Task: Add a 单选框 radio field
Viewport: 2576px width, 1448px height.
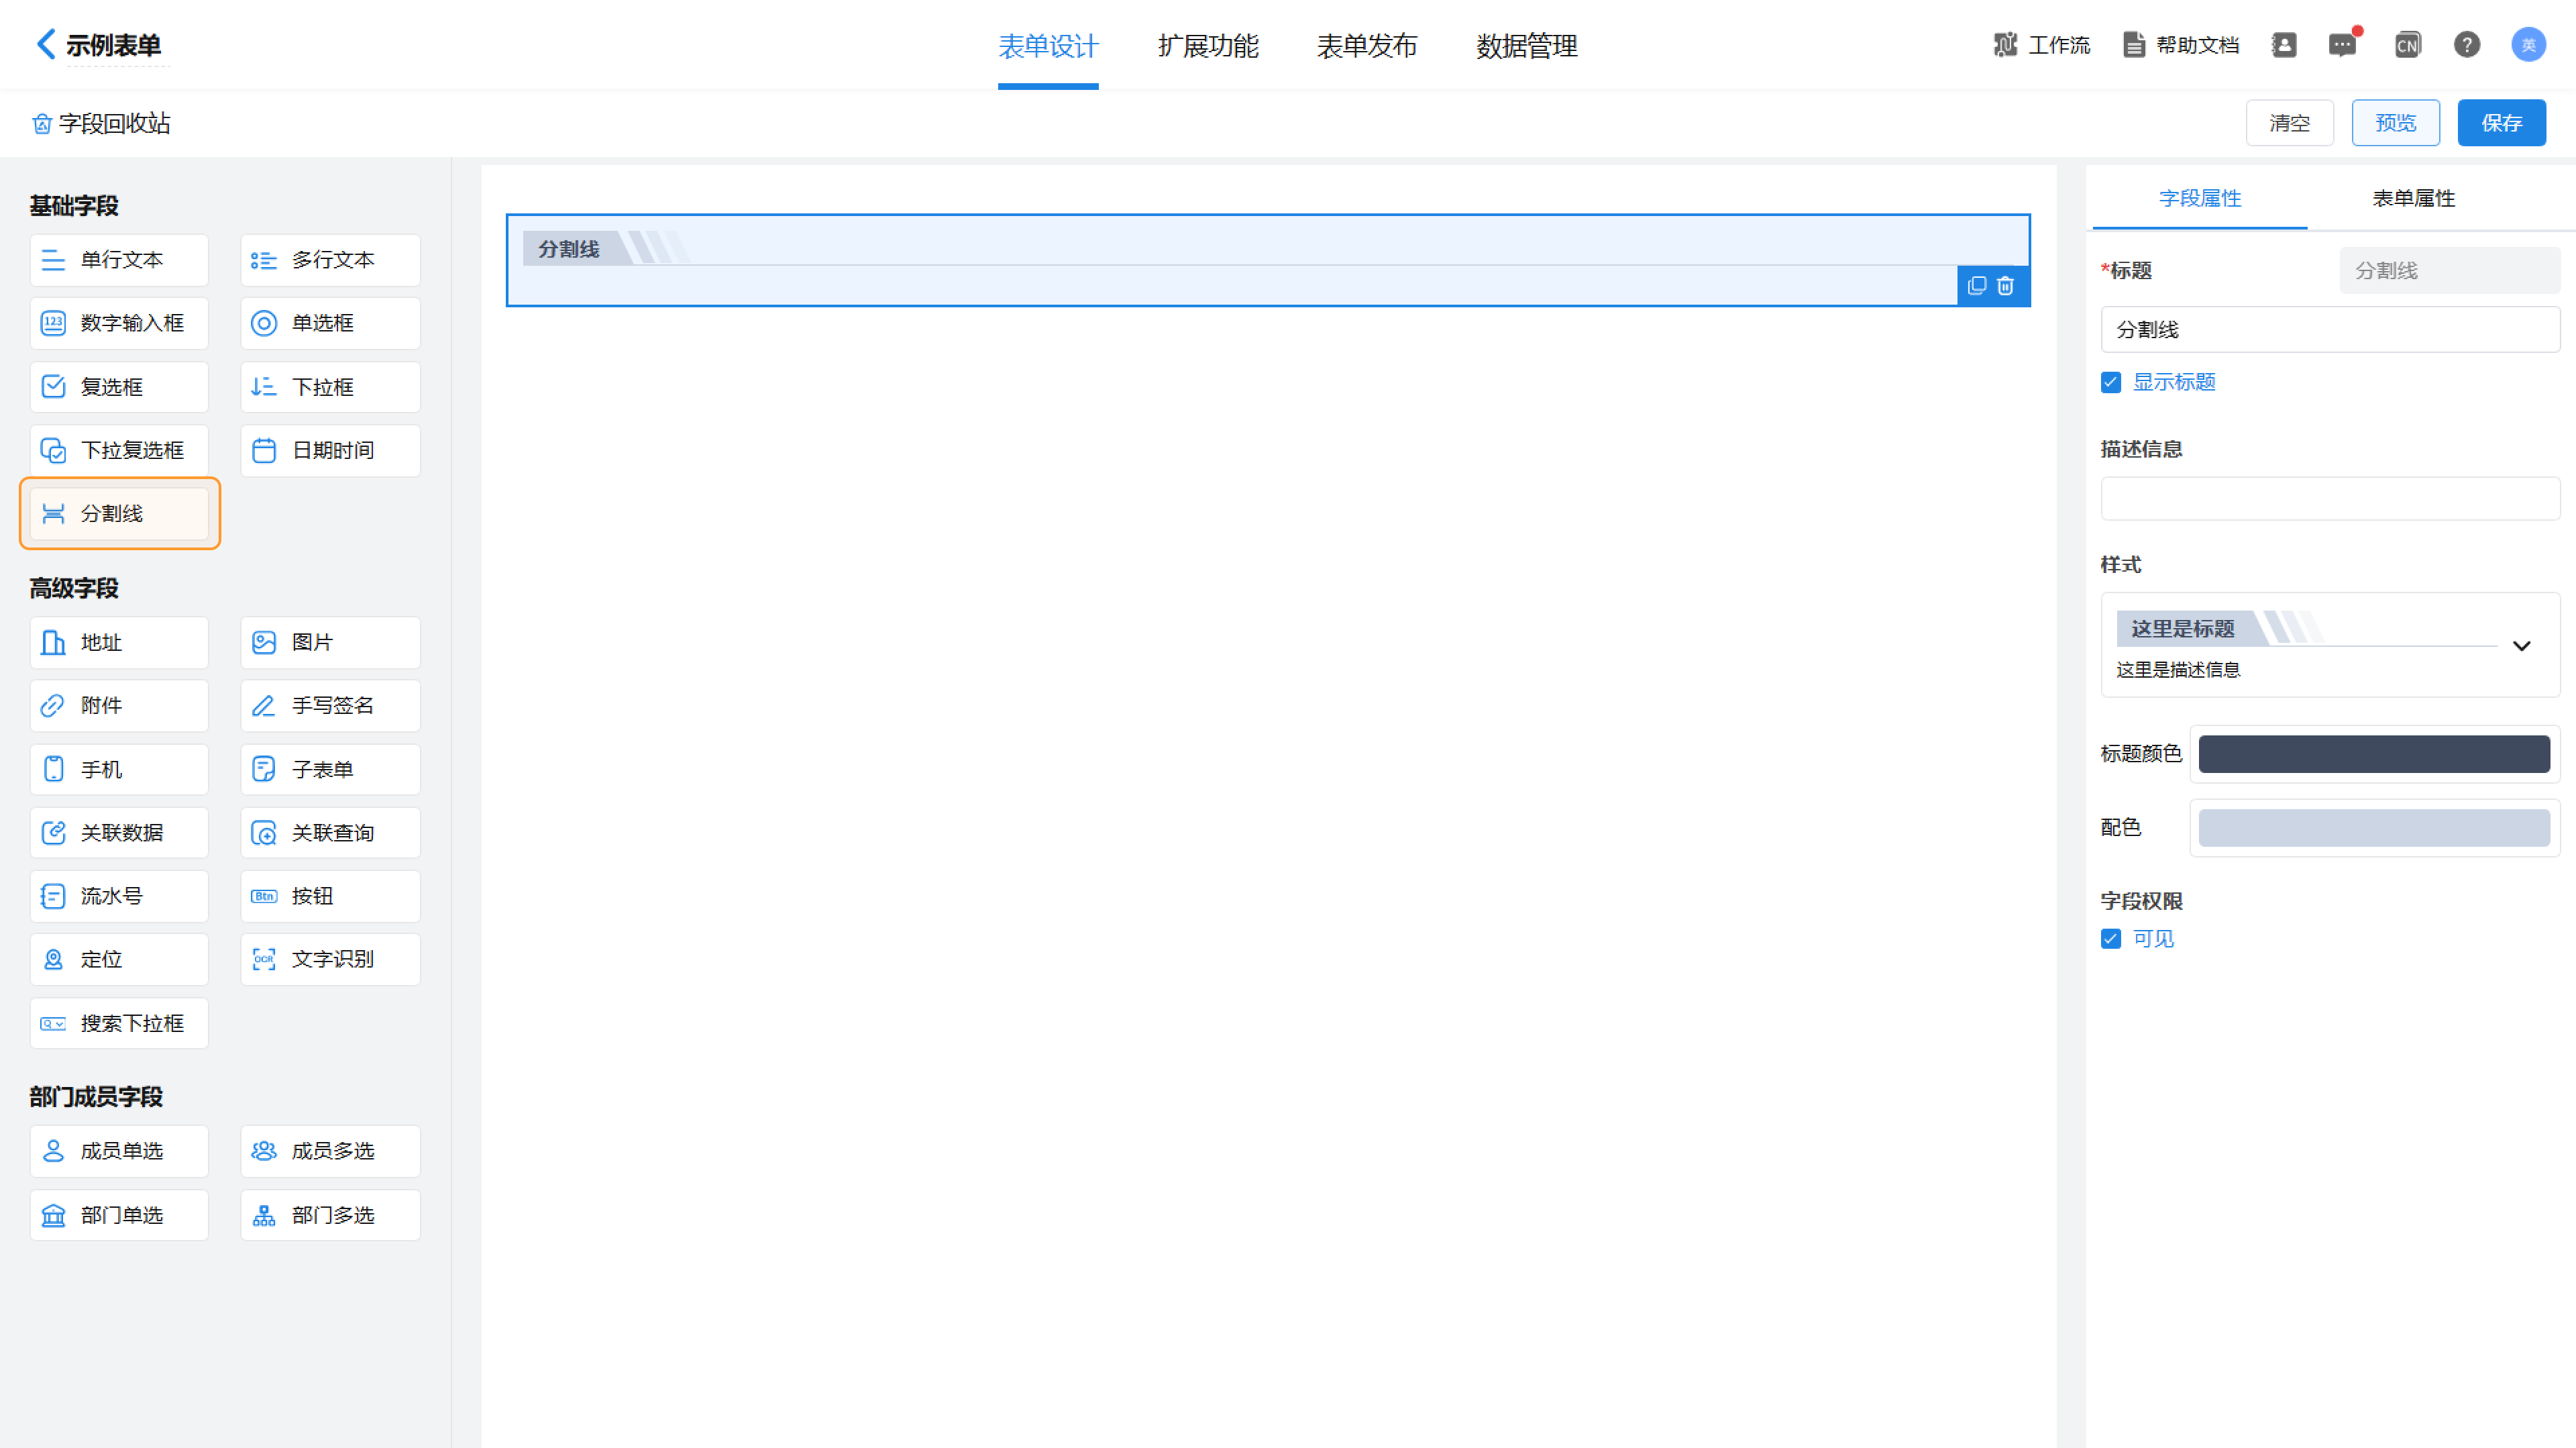Action: coord(330,323)
